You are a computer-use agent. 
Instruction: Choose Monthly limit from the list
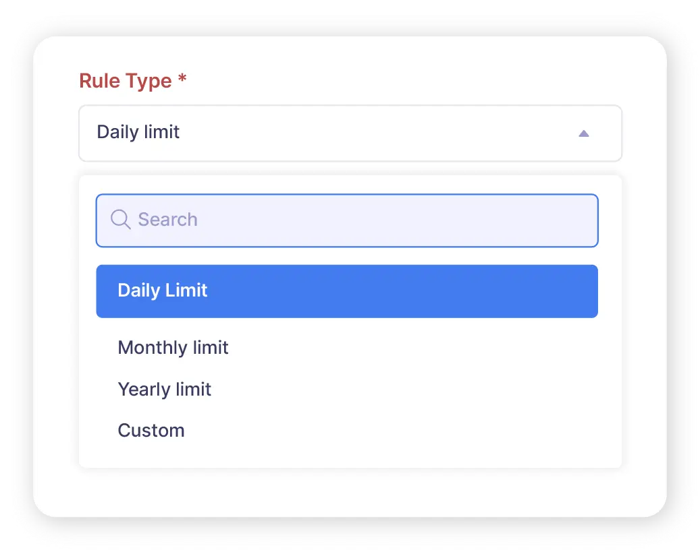(x=173, y=348)
